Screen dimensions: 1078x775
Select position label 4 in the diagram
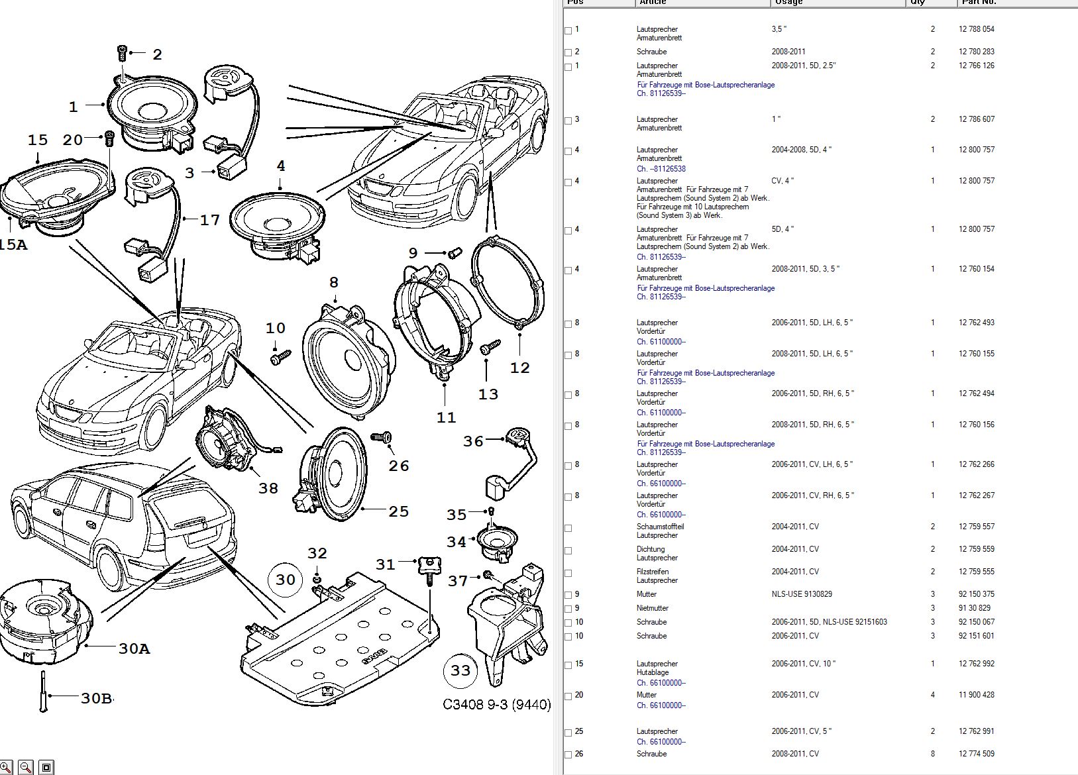pyautogui.click(x=281, y=166)
